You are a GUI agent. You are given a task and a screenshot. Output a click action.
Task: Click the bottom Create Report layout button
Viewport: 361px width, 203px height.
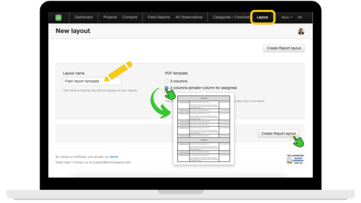(x=279, y=133)
